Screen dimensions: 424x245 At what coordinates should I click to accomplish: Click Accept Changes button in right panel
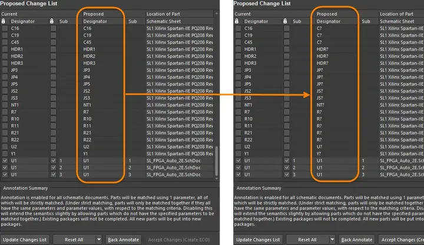click(x=401, y=239)
